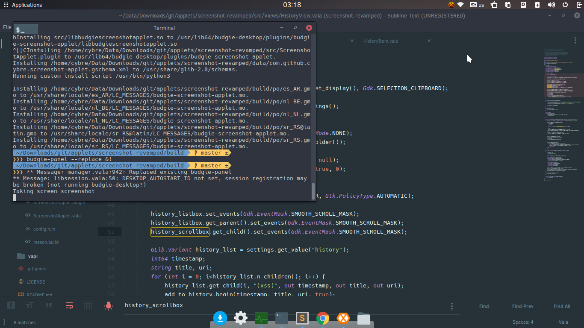Select the HistoryItem.vala tab

(380, 41)
